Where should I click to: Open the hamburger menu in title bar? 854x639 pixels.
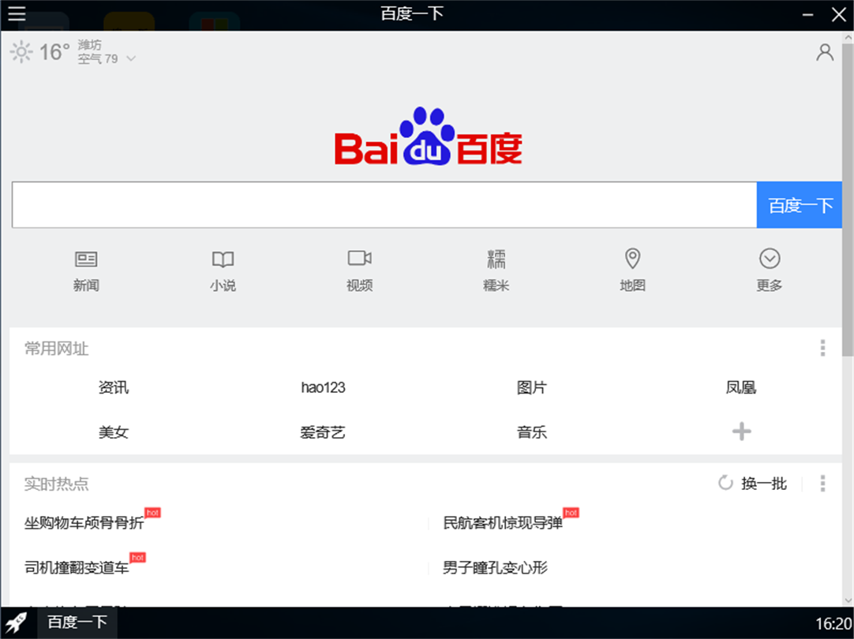tap(17, 13)
